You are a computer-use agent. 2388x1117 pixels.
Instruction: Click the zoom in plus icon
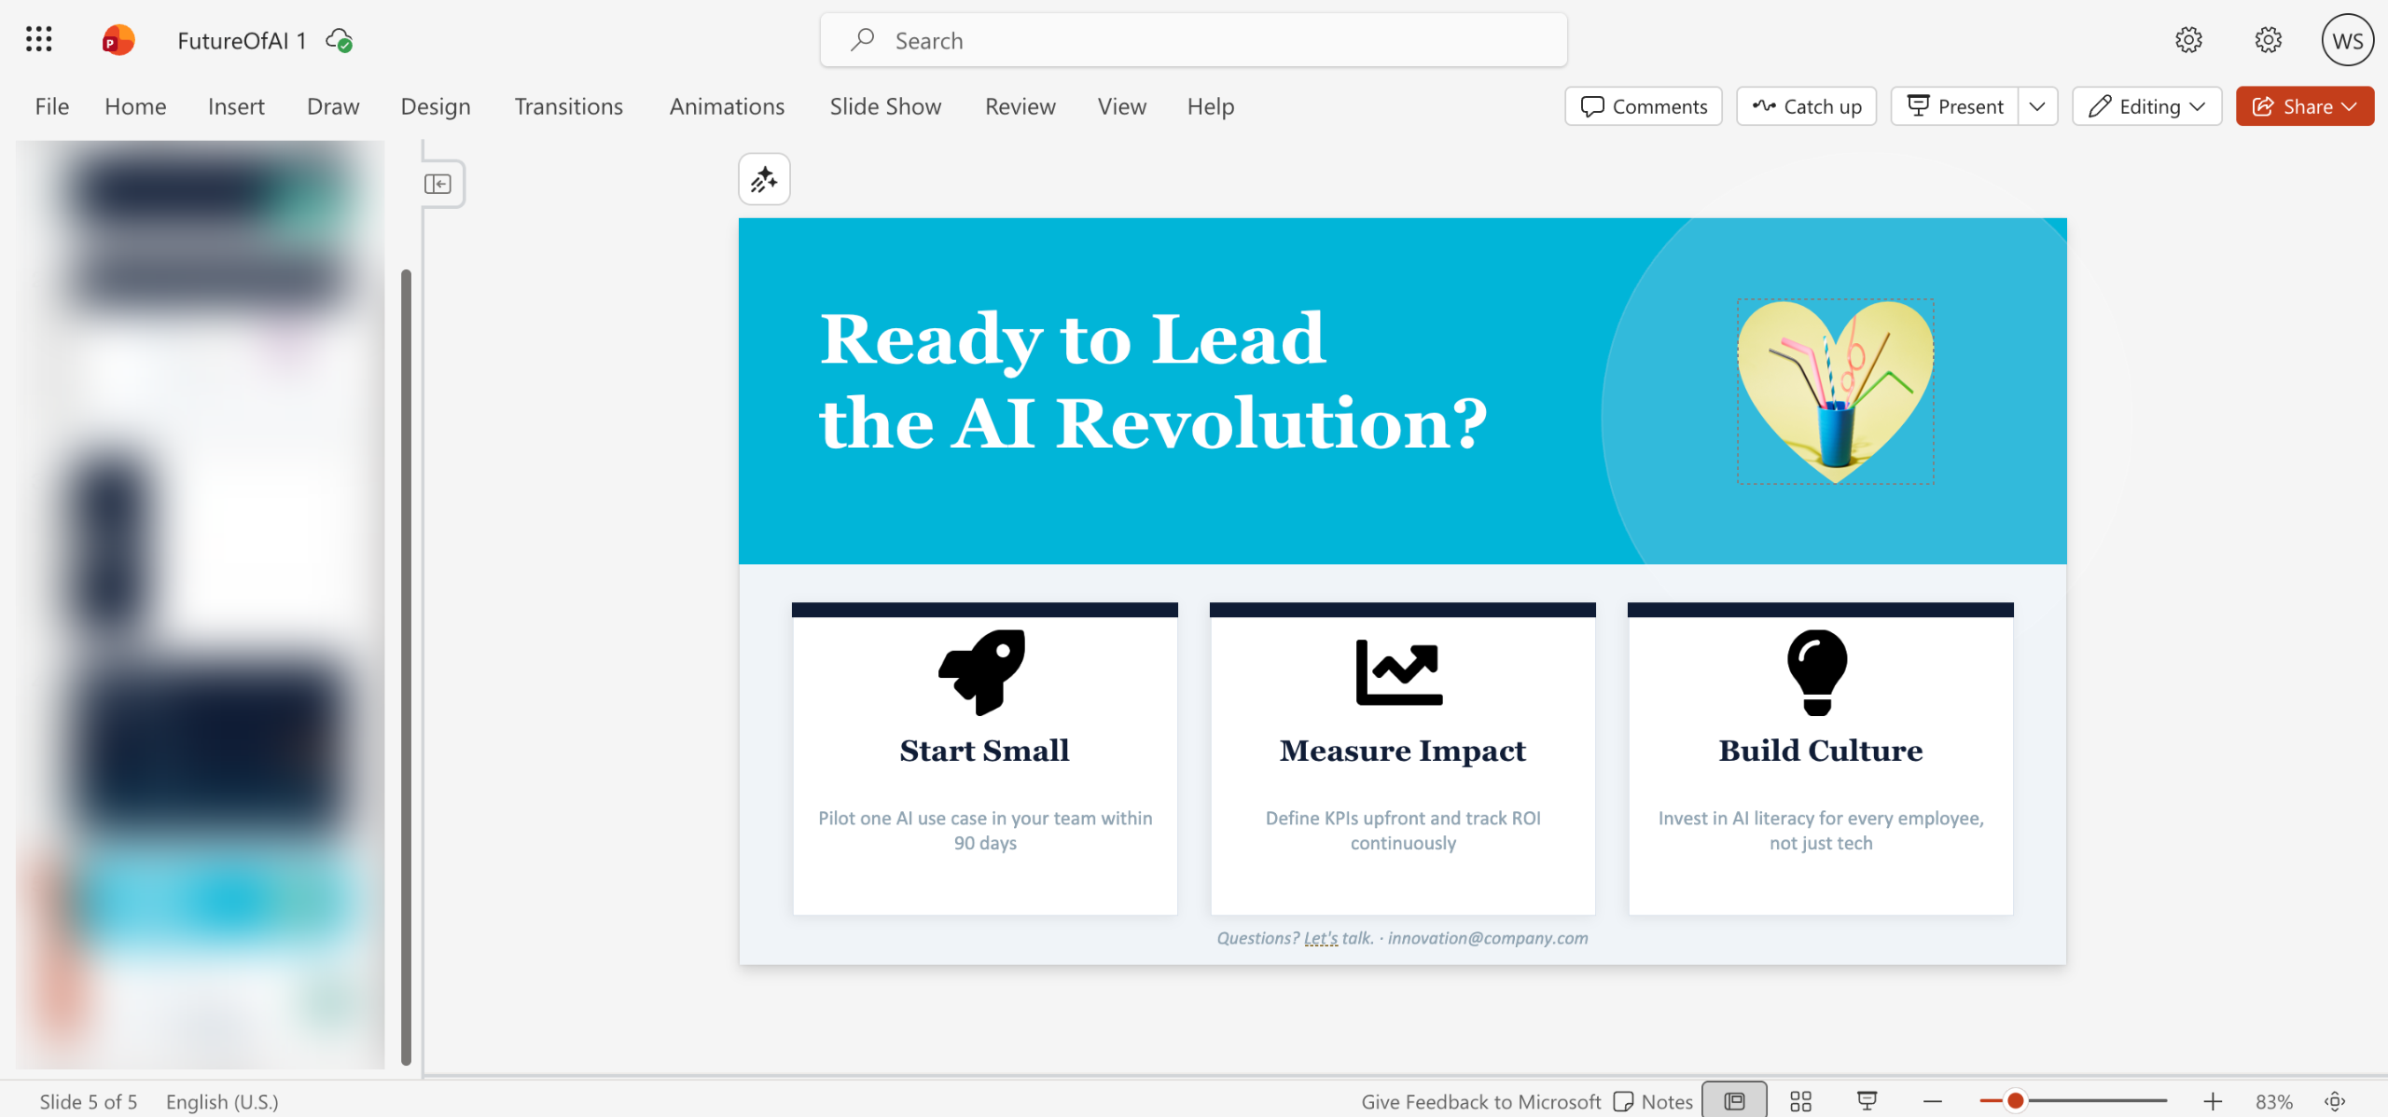[2213, 1101]
